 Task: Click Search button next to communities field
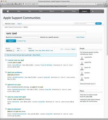pos(98,23)
